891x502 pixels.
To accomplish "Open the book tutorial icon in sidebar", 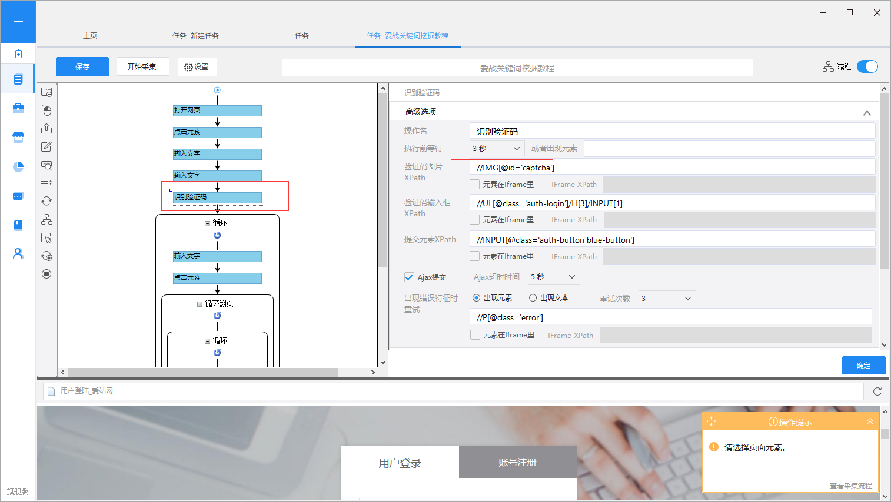I will 18,225.
